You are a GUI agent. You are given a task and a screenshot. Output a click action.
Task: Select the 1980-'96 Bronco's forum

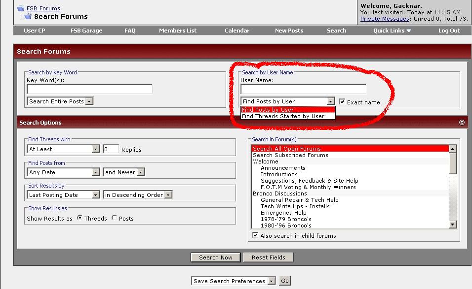click(x=350, y=225)
